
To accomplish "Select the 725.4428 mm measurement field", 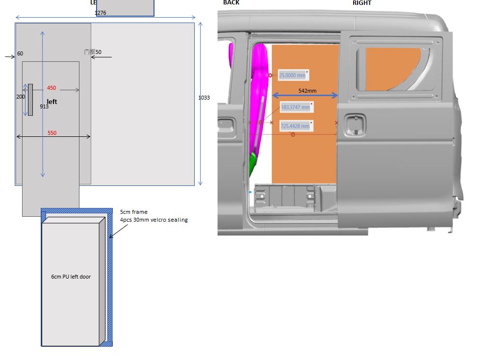I will (295, 126).
